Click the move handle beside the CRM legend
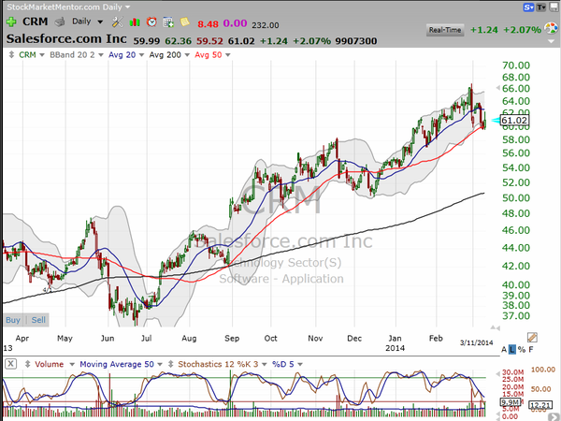The image size is (561, 421). 11,55
